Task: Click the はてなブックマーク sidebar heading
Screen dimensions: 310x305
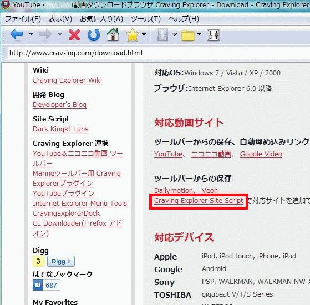Action: tap(63, 274)
